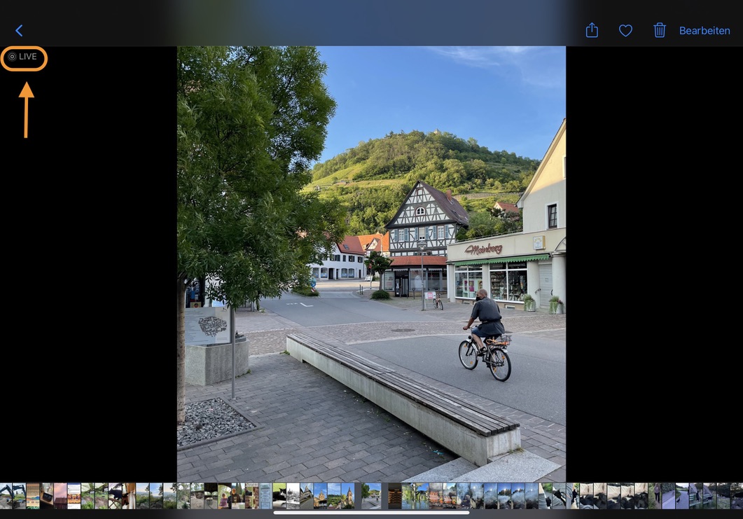Mark photo as favorite with heart
Screen dimensions: 743x519
pos(625,31)
